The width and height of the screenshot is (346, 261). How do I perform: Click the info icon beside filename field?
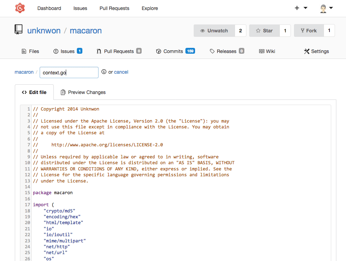click(x=104, y=72)
